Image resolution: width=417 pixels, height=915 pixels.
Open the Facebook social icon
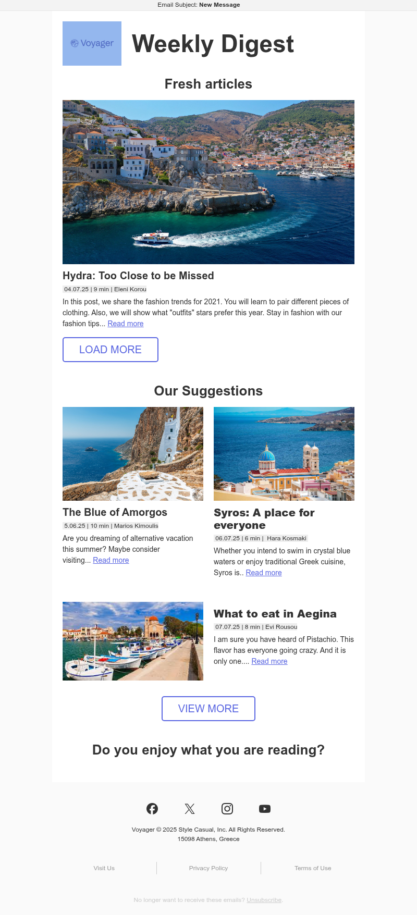[152, 809]
